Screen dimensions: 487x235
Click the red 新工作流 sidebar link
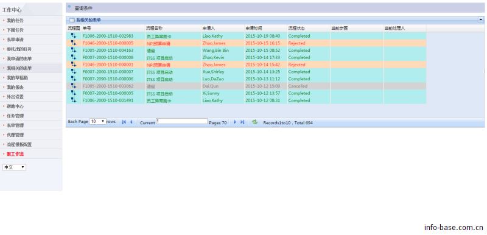tap(15, 154)
